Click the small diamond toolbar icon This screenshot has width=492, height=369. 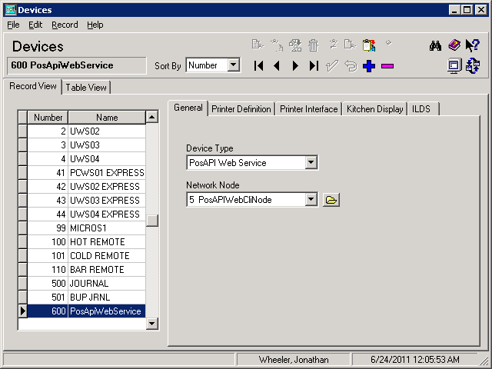pyautogui.click(x=388, y=42)
